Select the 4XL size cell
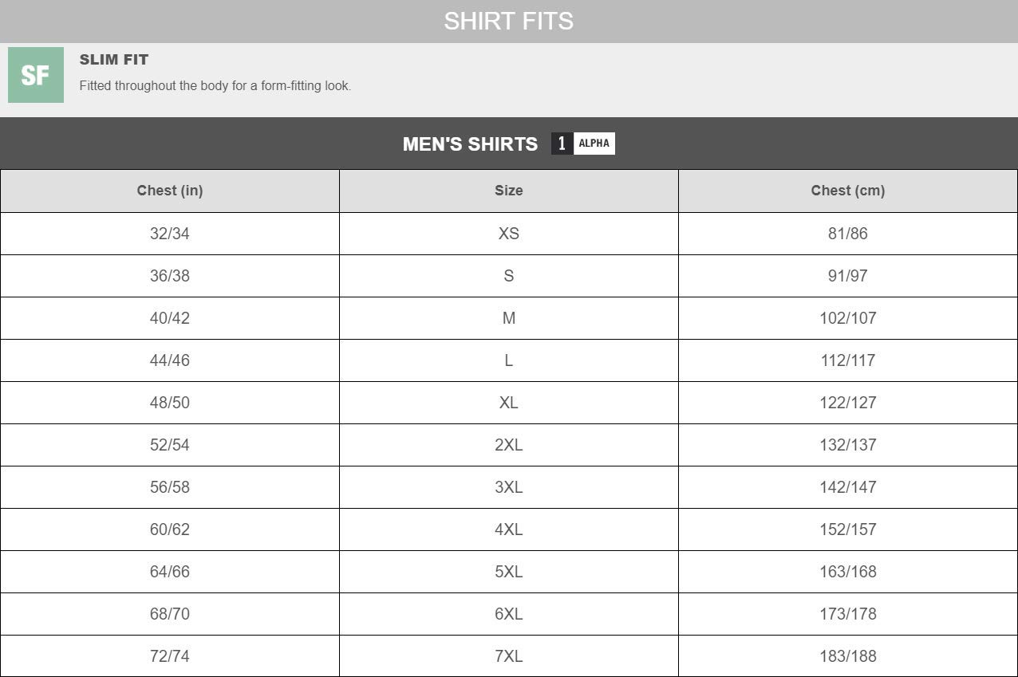This screenshot has height=677, width=1018. coord(509,529)
